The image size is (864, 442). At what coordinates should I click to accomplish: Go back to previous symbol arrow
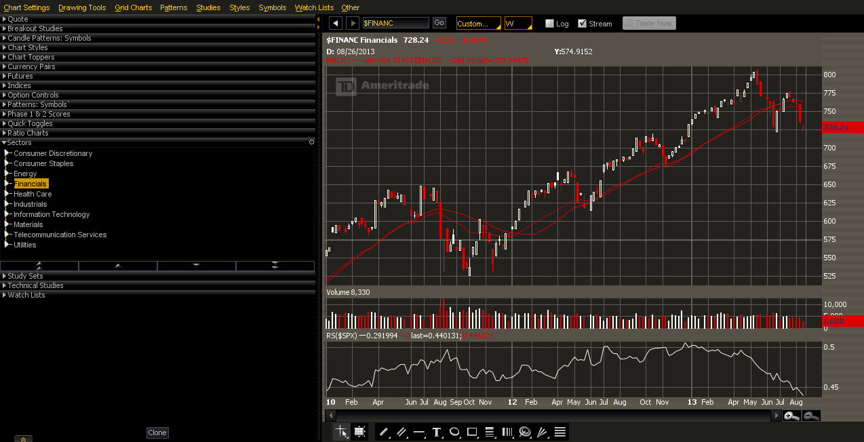tap(335, 23)
